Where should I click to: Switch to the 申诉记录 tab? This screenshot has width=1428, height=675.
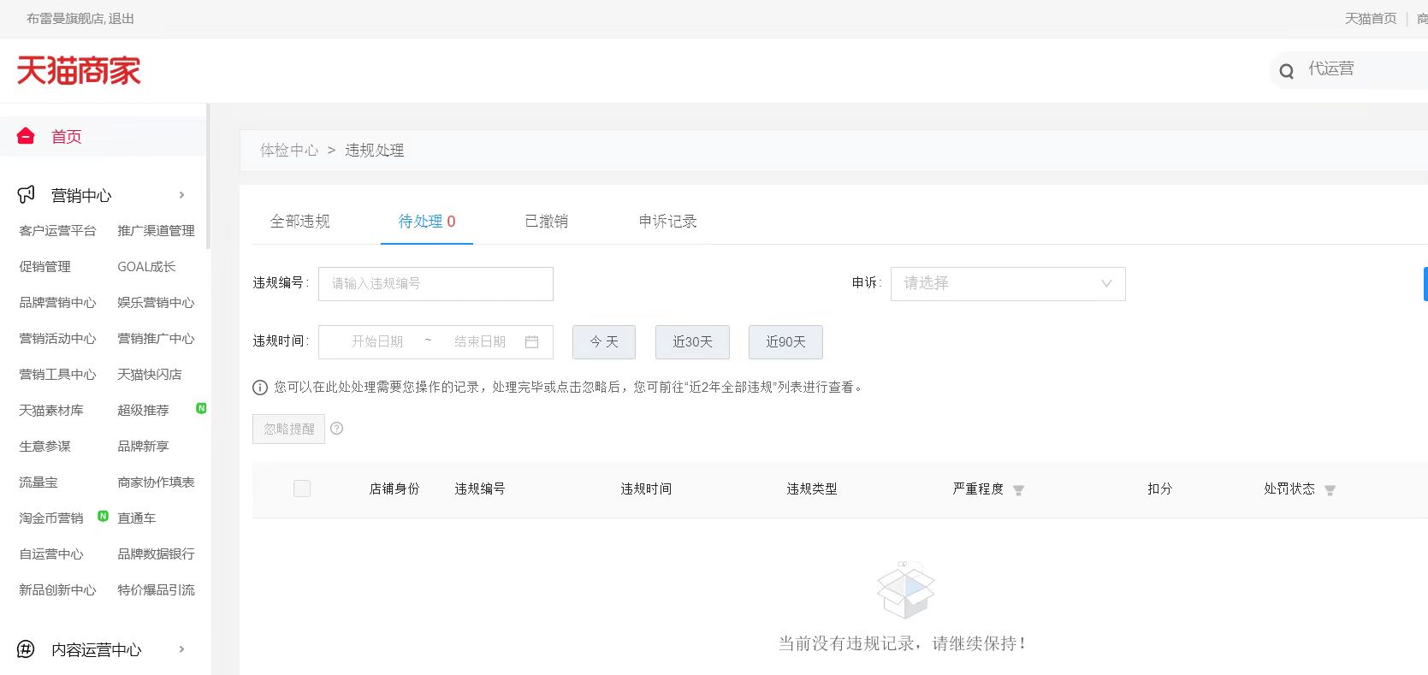point(667,222)
